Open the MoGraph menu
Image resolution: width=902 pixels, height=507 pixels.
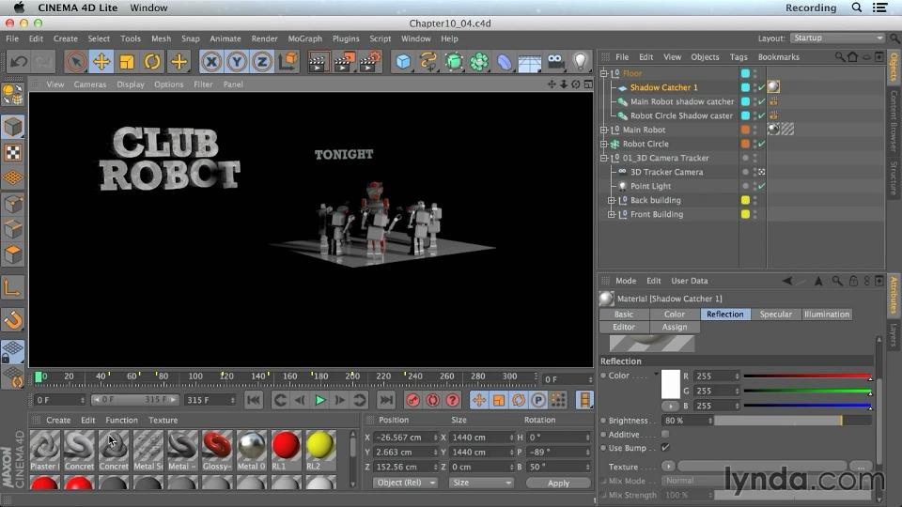pos(304,38)
